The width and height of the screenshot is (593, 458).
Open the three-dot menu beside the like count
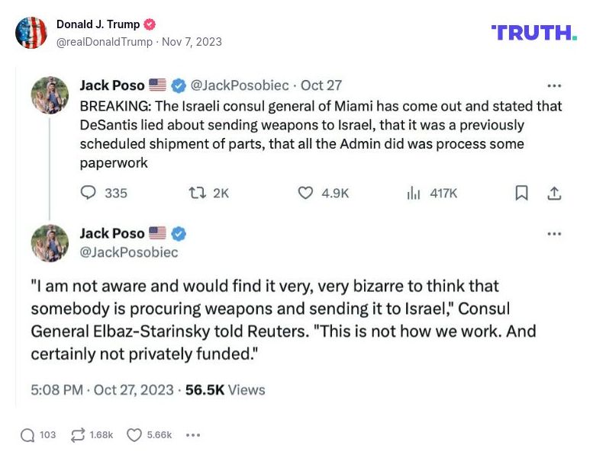point(192,435)
